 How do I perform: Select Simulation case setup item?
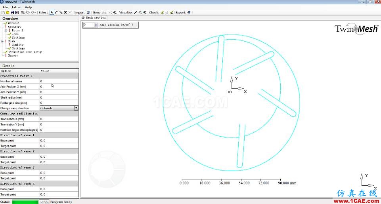[25, 52]
